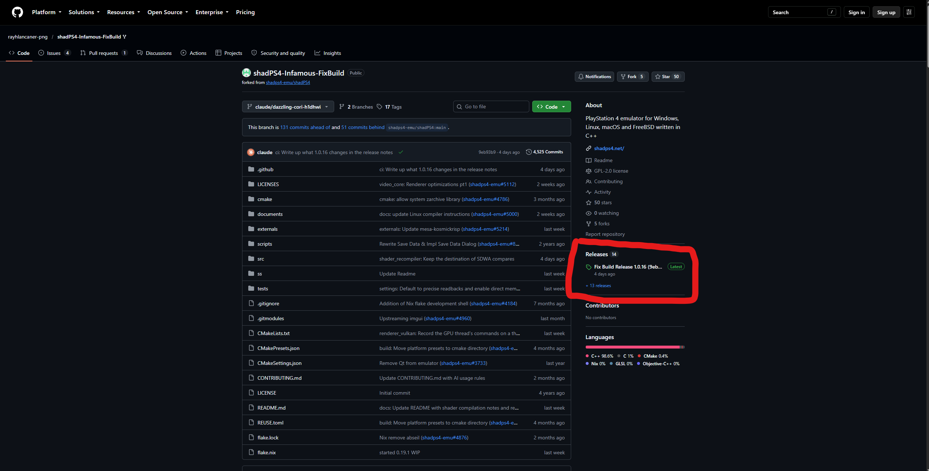The image size is (929, 471).
Task: Click the commits history clock icon
Action: pos(529,152)
